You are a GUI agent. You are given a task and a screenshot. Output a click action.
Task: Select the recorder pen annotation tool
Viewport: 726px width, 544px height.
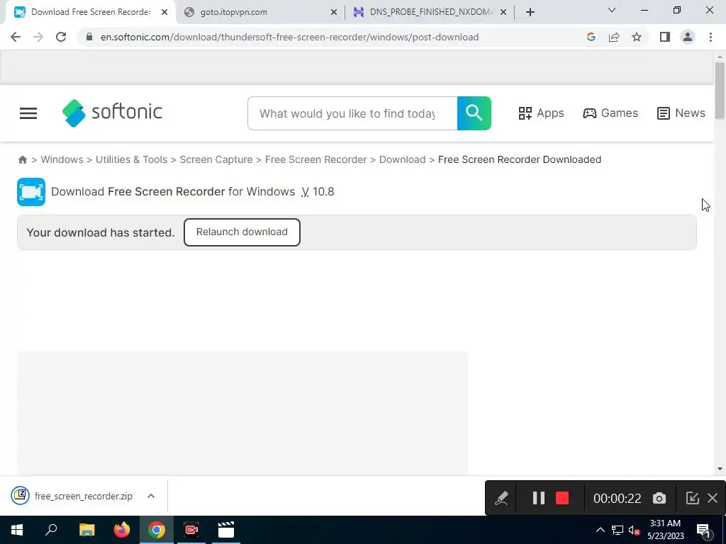[x=502, y=498]
